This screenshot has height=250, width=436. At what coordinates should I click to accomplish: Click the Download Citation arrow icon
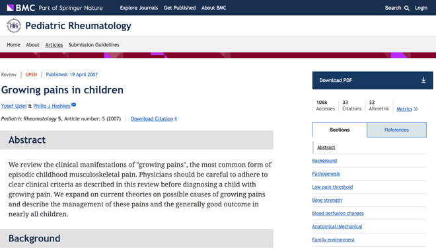(x=176, y=118)
